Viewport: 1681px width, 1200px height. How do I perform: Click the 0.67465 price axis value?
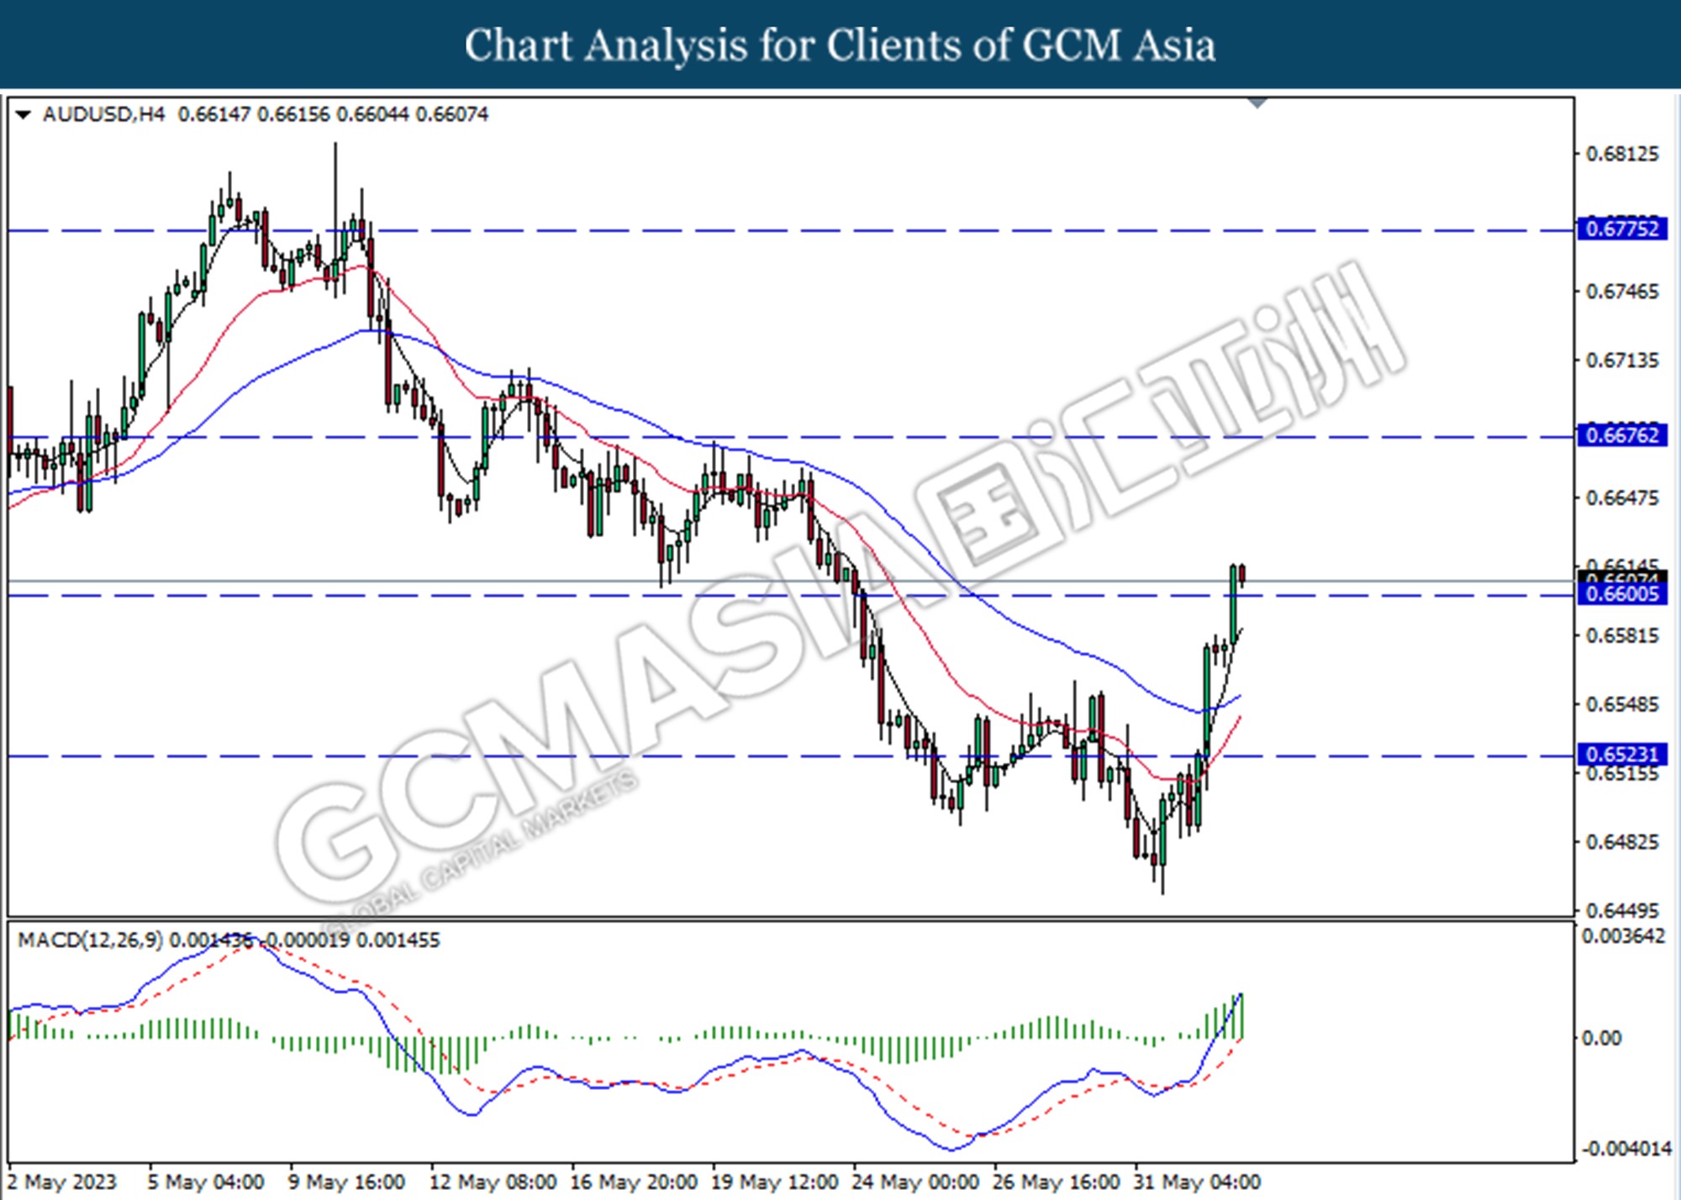tap(1622, 292)
